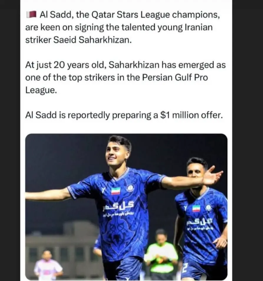Click the "$1 million offer" sentence
This screenshot has height=281, width=263.
123,115
